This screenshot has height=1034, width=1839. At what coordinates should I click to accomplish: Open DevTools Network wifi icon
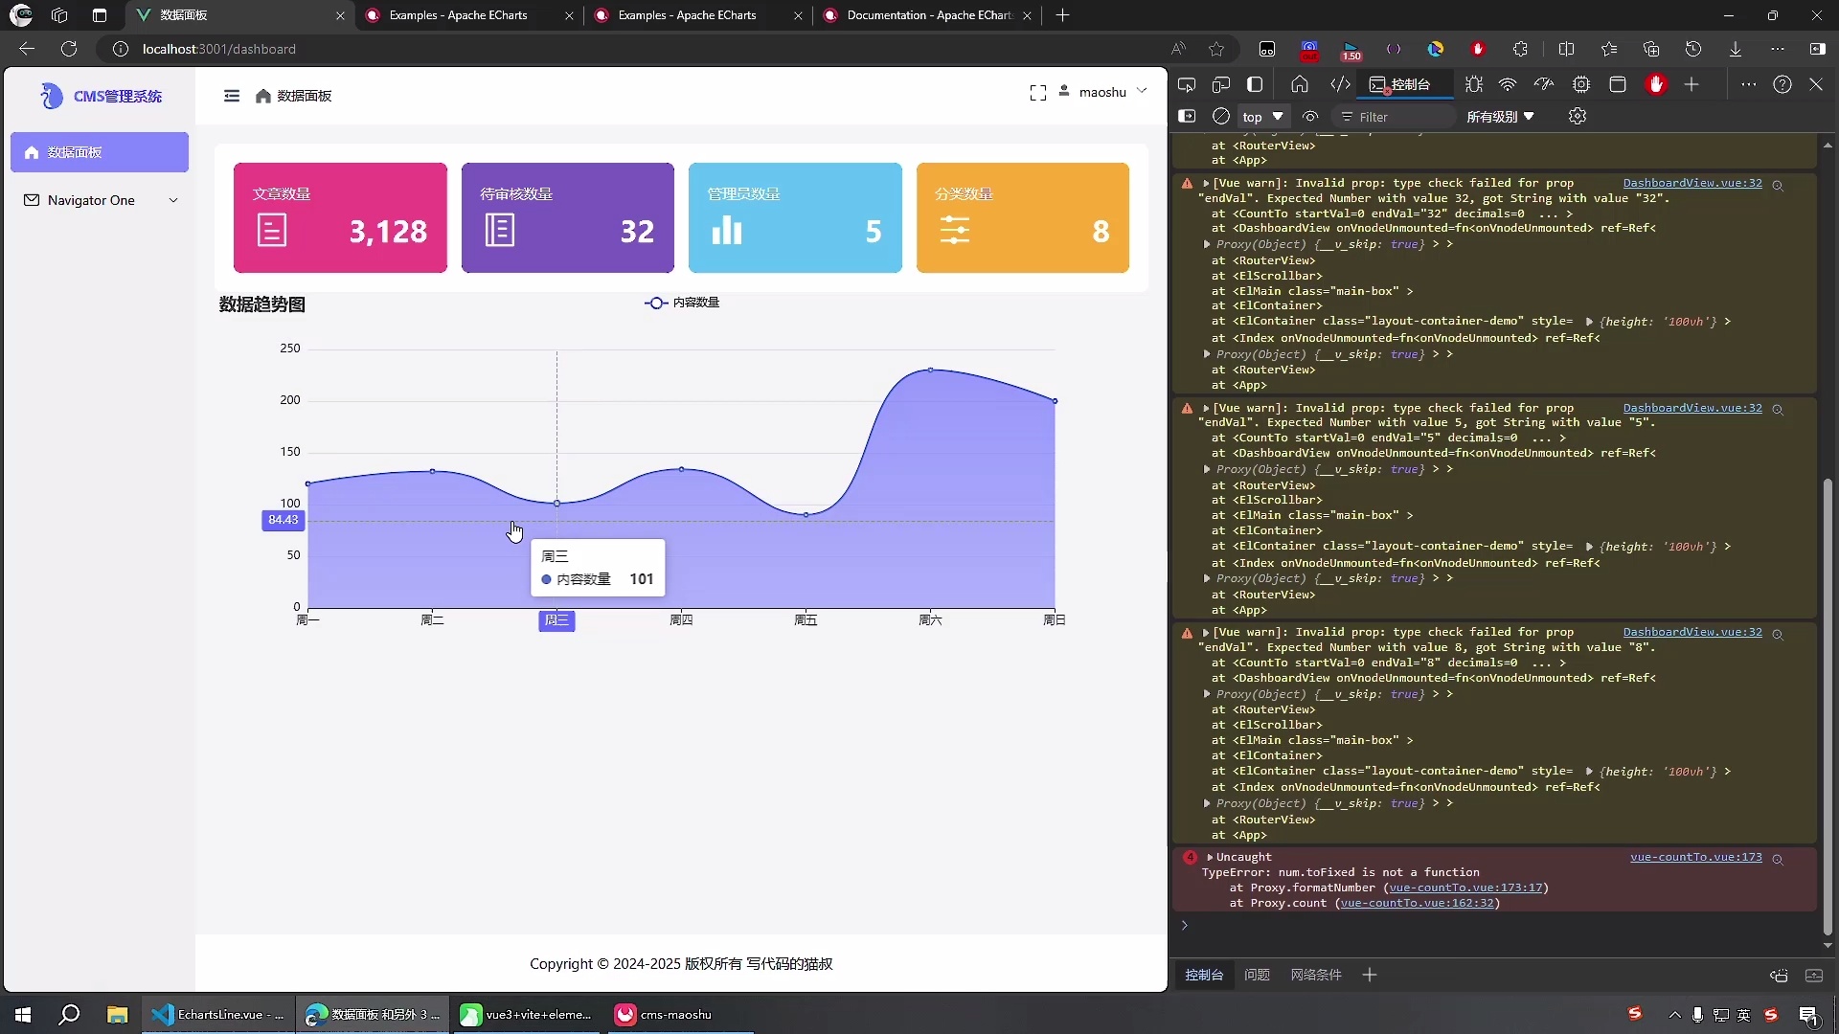[x=1508, y=84]
